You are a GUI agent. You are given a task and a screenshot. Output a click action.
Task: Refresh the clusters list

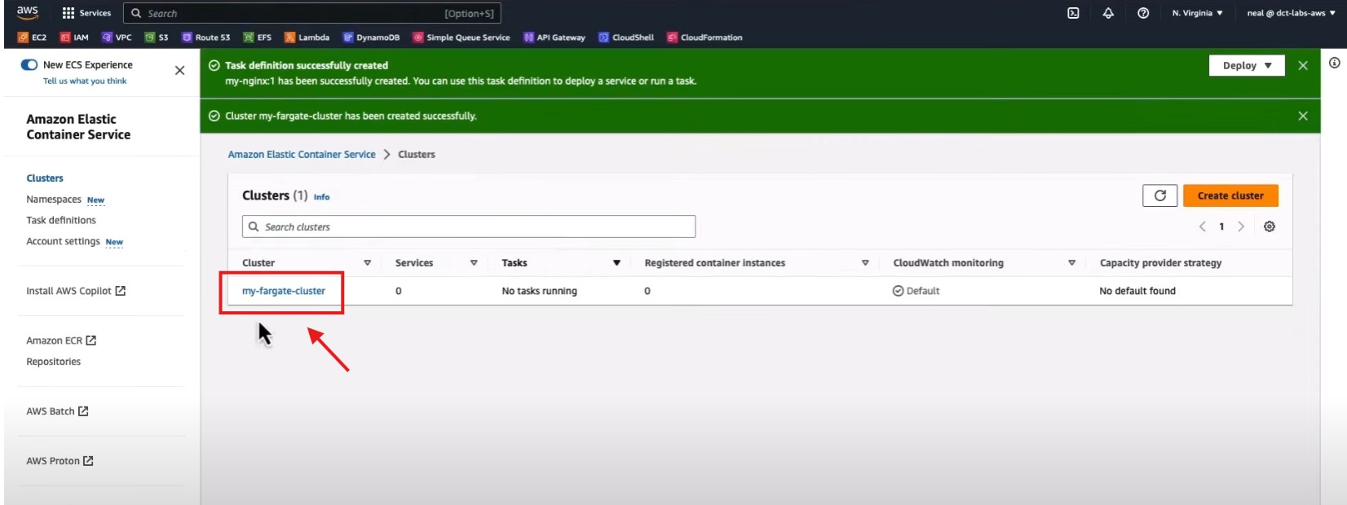[1159, 195]
